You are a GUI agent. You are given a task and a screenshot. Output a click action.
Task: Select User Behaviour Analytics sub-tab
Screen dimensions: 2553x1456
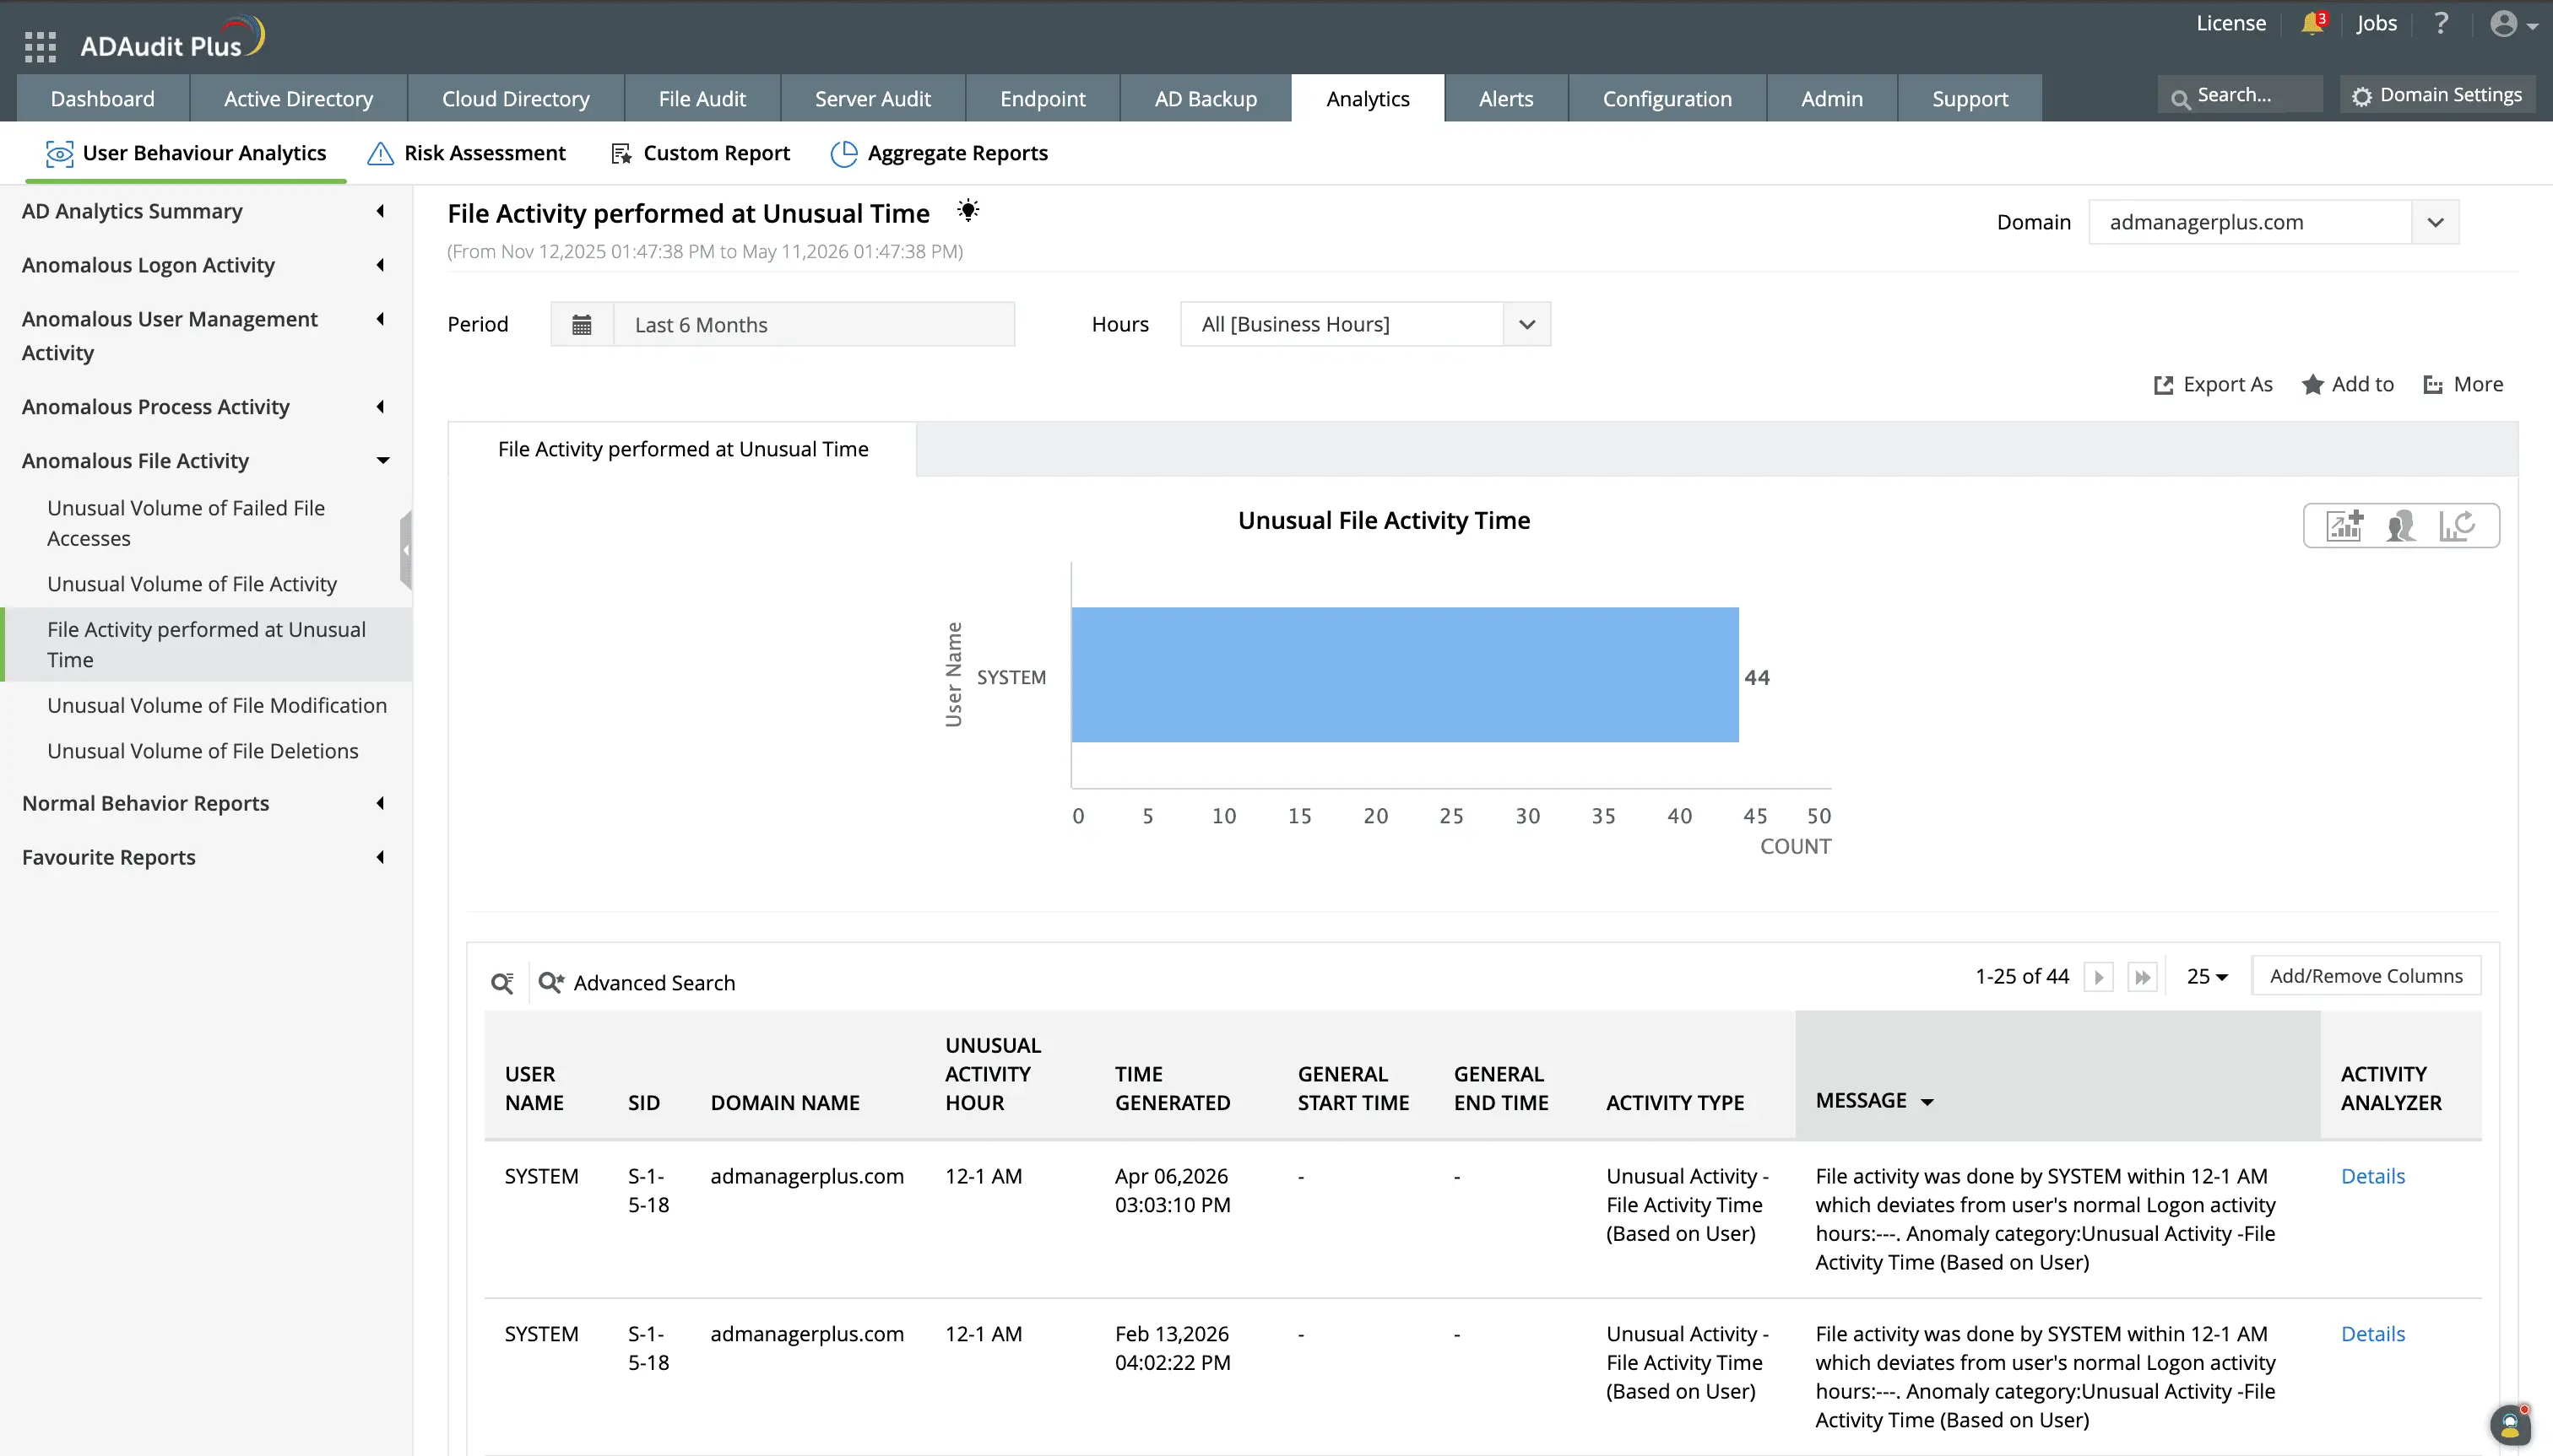pos(186,153)
